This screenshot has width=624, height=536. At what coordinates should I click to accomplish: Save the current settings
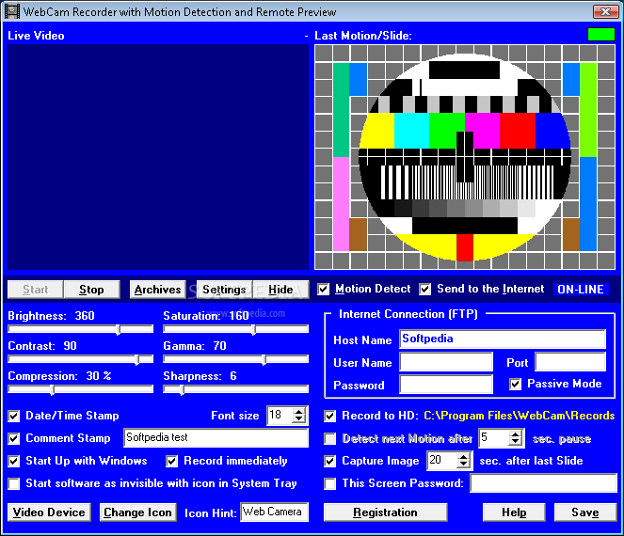point(585,512)
